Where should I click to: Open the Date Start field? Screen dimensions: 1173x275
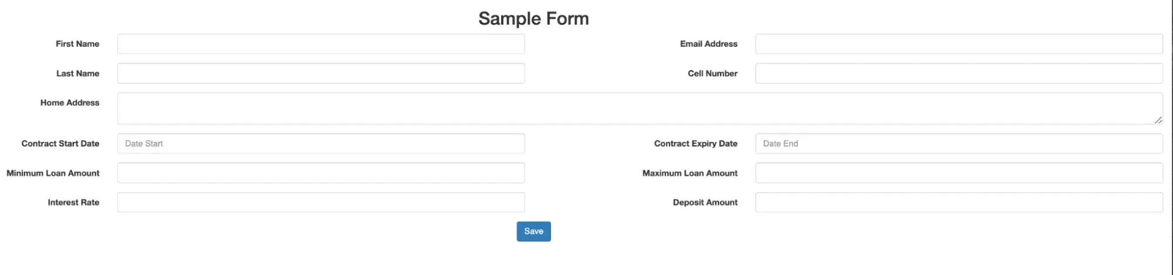click(320, 144)
